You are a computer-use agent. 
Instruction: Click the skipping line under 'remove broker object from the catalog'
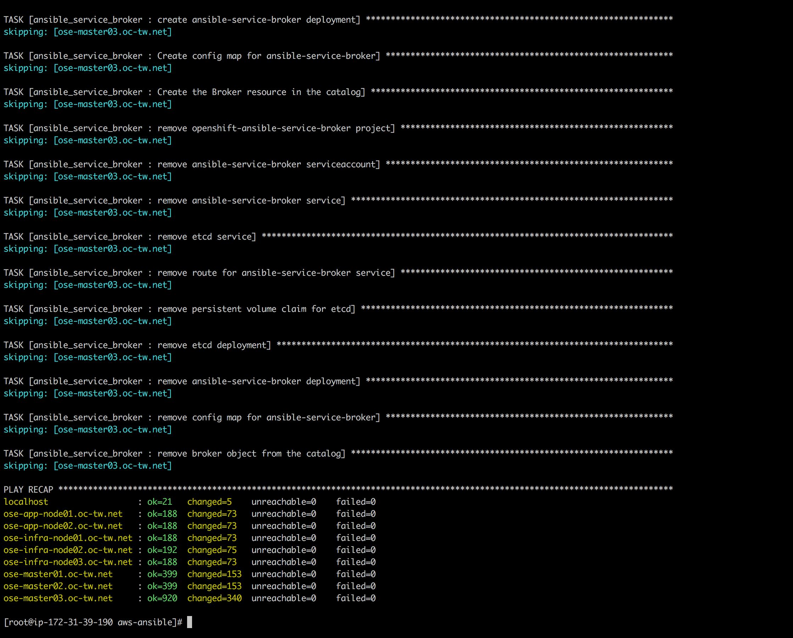tap(88, 466)
